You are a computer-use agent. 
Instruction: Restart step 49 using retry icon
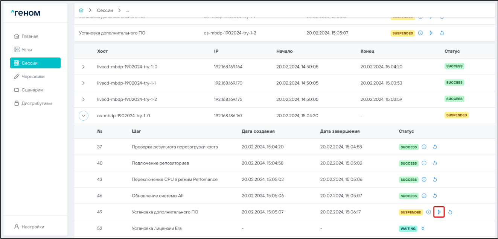(x=450, y=212)
